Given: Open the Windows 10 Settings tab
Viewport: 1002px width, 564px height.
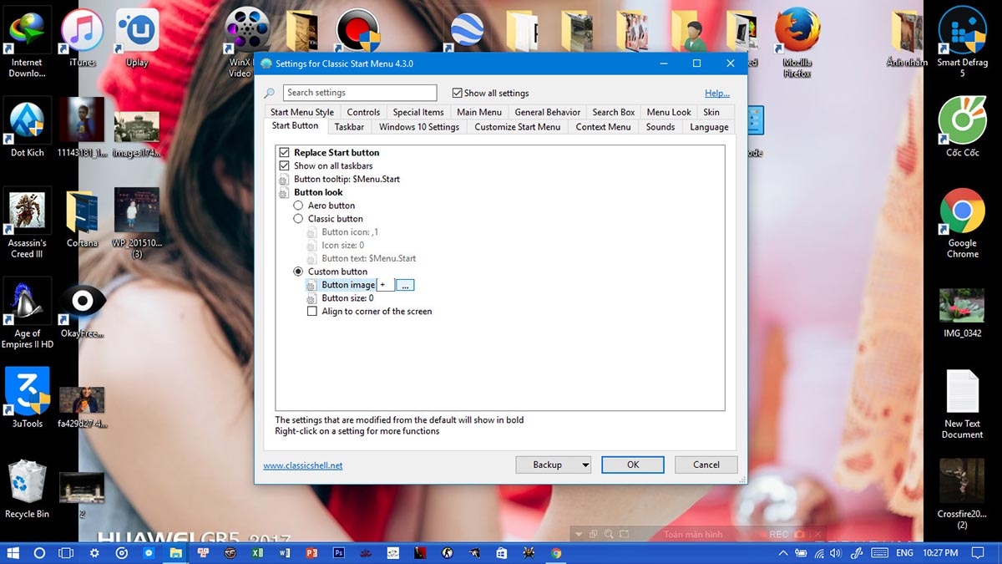Looking at the screenshot, I should click(x=419, y=127).
